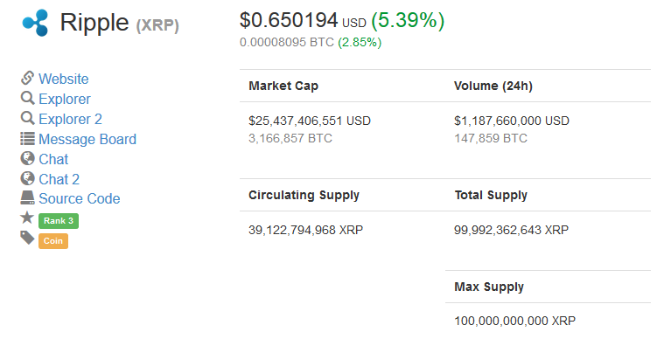Click the globe icon beside Chat 2
The image size is (657, 339).
tap(27, 178)
